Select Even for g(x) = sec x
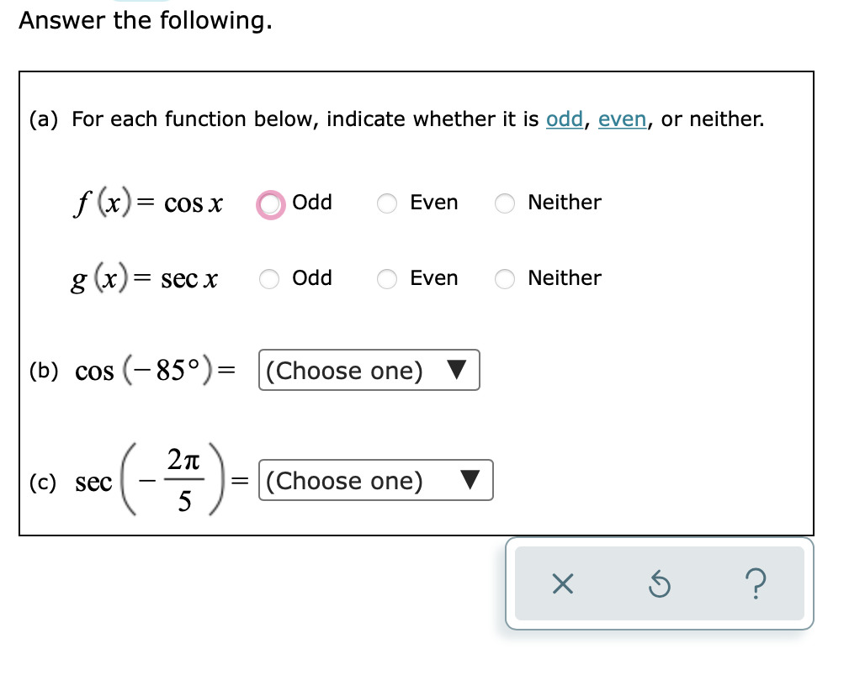Screen dimensions: 865x691 pos(386,279)
